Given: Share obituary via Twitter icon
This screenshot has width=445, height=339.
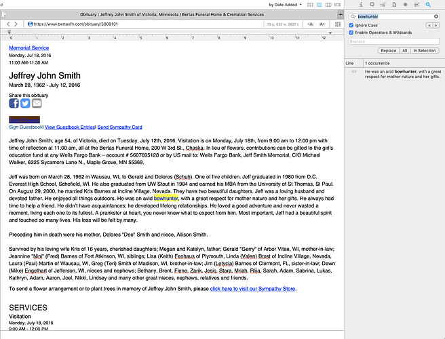Looking at the screenshot, I should [x=25, y=103].
